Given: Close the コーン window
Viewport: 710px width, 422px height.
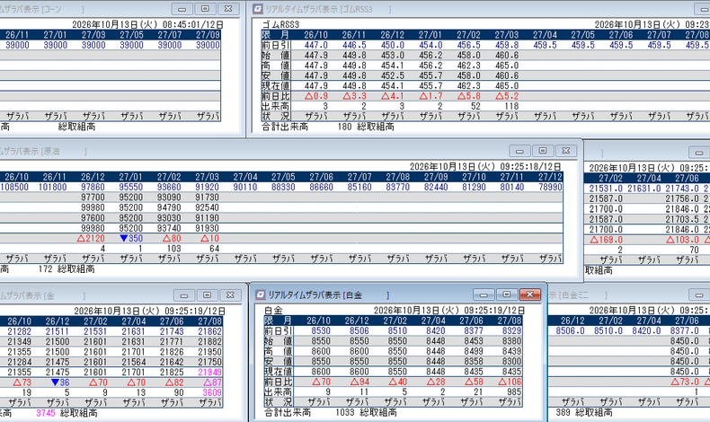Looking at the screenshot, I should click(x=228, y=9).
